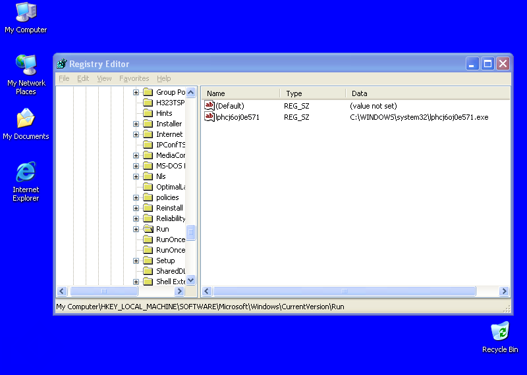The image size is (527, 375).
Task: Expand the Reinstall tree node
Action: [136, 208]
